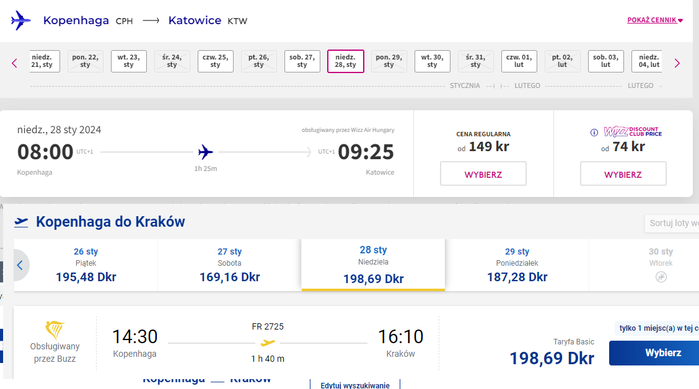Click the yellow plane icon under FR 2725
The height and width of the screenshot is (389, 699).
pos(268,343)
